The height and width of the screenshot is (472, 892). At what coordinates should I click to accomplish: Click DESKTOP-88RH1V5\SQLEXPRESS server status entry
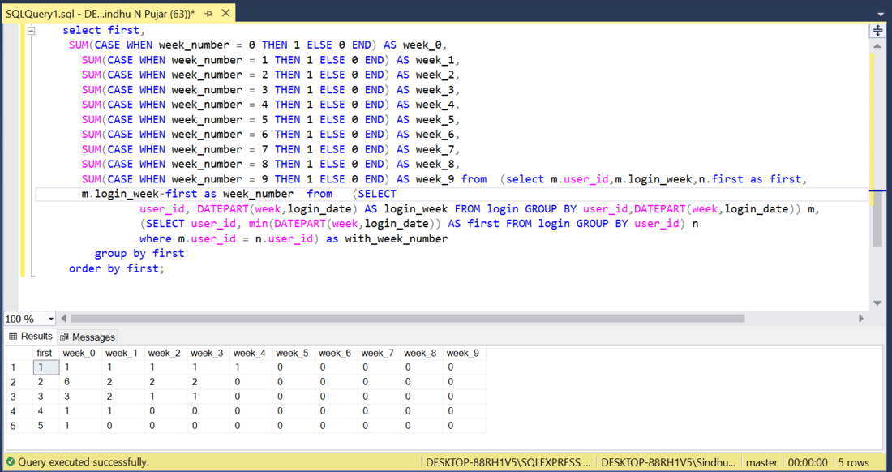(508, 462)
